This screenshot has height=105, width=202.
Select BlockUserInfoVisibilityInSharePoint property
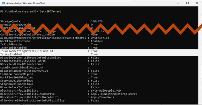[29, 97]
